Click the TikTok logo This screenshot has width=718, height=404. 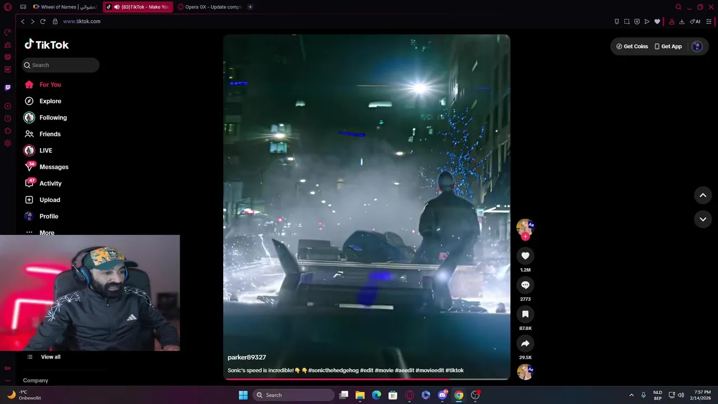[x=47, y=45]
